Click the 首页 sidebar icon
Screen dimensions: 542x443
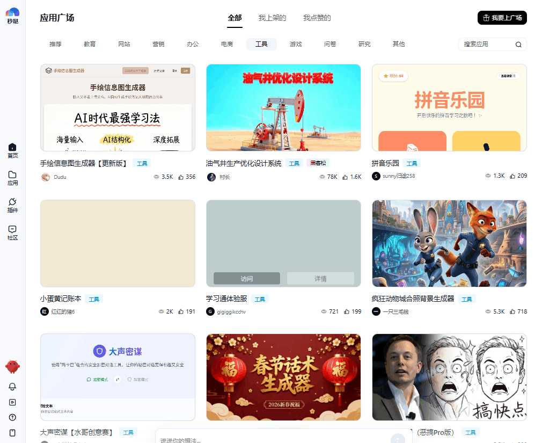[12, 149]
